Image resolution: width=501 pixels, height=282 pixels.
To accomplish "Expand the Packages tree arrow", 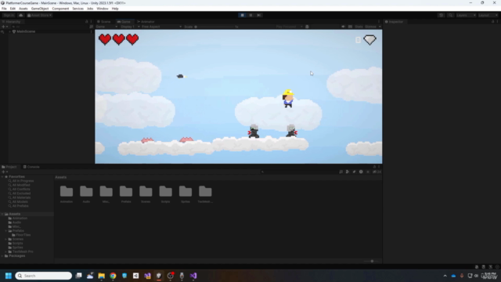I will click(x=2, y=256).
